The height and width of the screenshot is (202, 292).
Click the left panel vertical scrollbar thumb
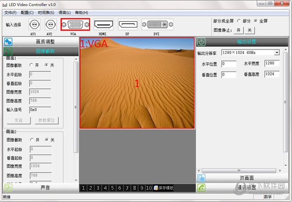[75, 107]
